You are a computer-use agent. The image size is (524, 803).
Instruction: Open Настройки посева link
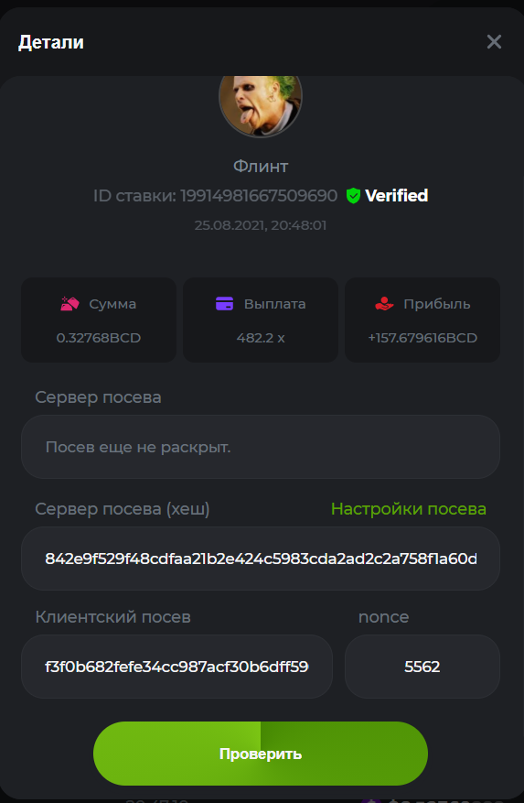(409, 508)
